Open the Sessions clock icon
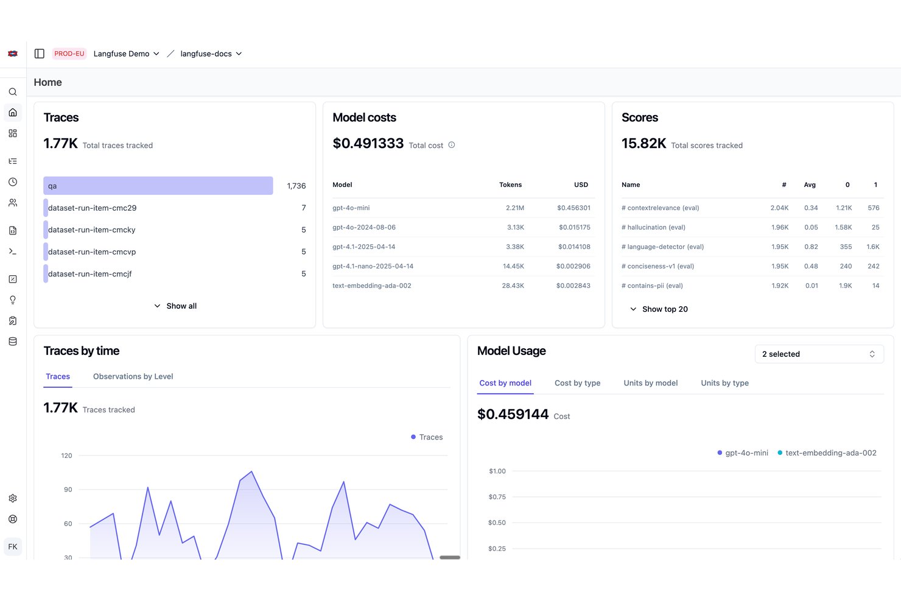 [13, 182]
